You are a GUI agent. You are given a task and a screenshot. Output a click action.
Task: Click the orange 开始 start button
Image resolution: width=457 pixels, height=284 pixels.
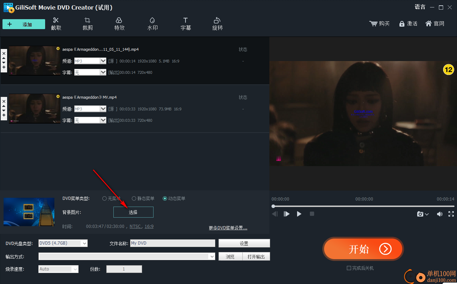(x=363, y=249)
